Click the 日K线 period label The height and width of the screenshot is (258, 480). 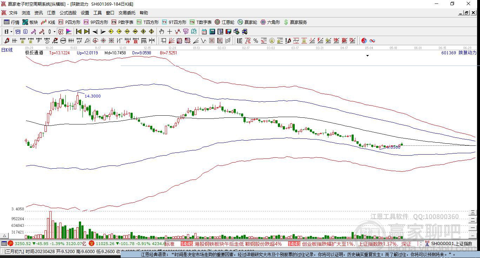coord(7,50)
